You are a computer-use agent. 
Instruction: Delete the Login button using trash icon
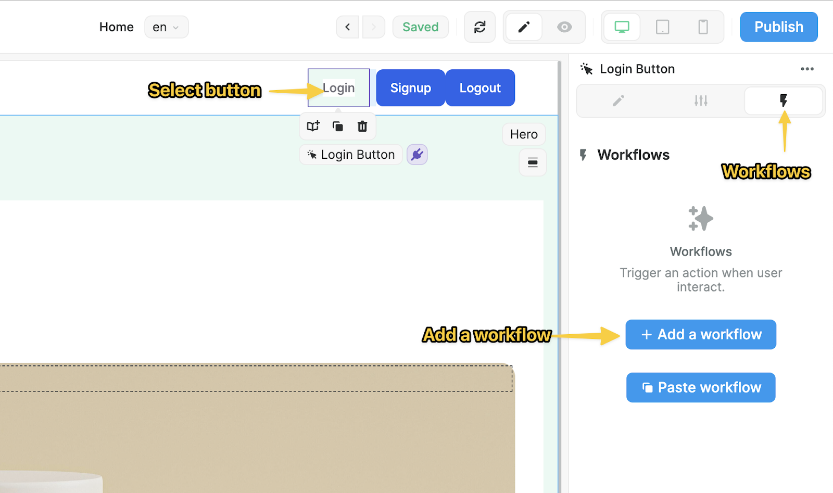click(x=362, y=126)
